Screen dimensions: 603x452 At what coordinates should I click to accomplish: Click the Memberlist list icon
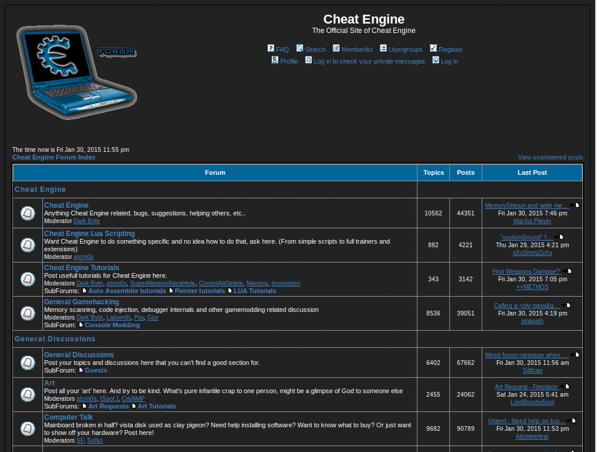coord(336,48)
